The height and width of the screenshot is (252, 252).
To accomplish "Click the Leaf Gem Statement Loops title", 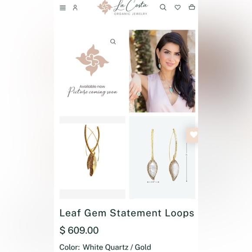I will click(127, 213).
